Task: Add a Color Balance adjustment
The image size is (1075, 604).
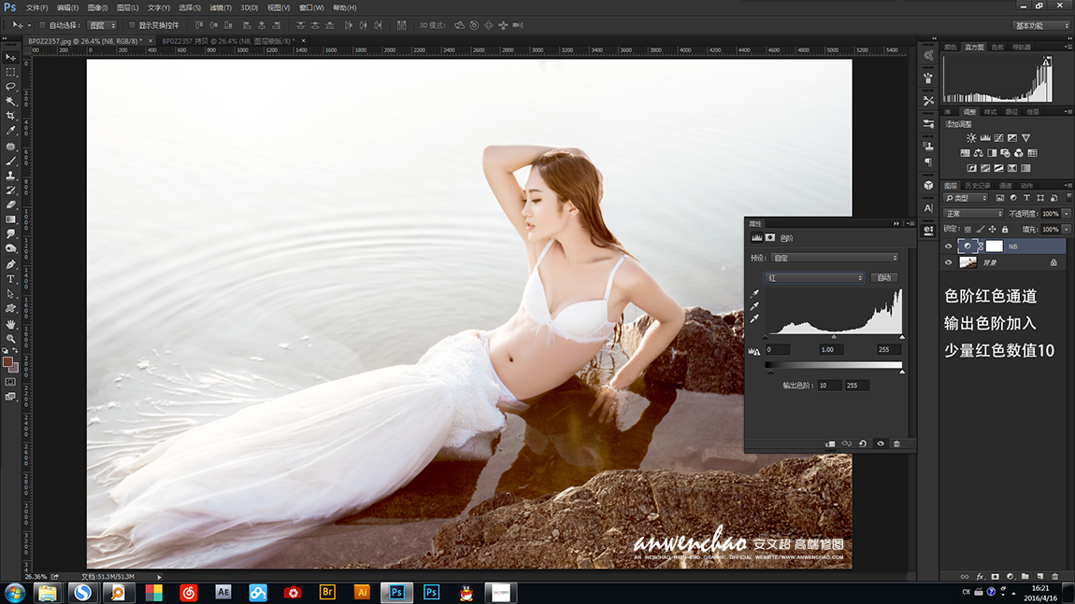Action: click(979, 153)
